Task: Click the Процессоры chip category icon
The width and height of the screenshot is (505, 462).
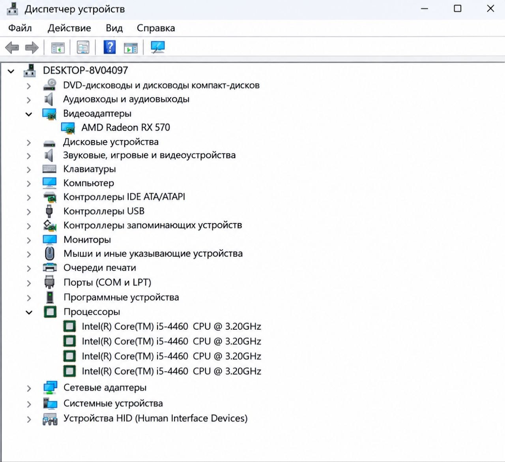Action: (x=50, y=312)
